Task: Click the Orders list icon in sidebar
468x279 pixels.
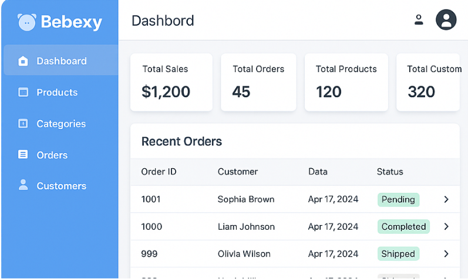Action: pos(23,155)
